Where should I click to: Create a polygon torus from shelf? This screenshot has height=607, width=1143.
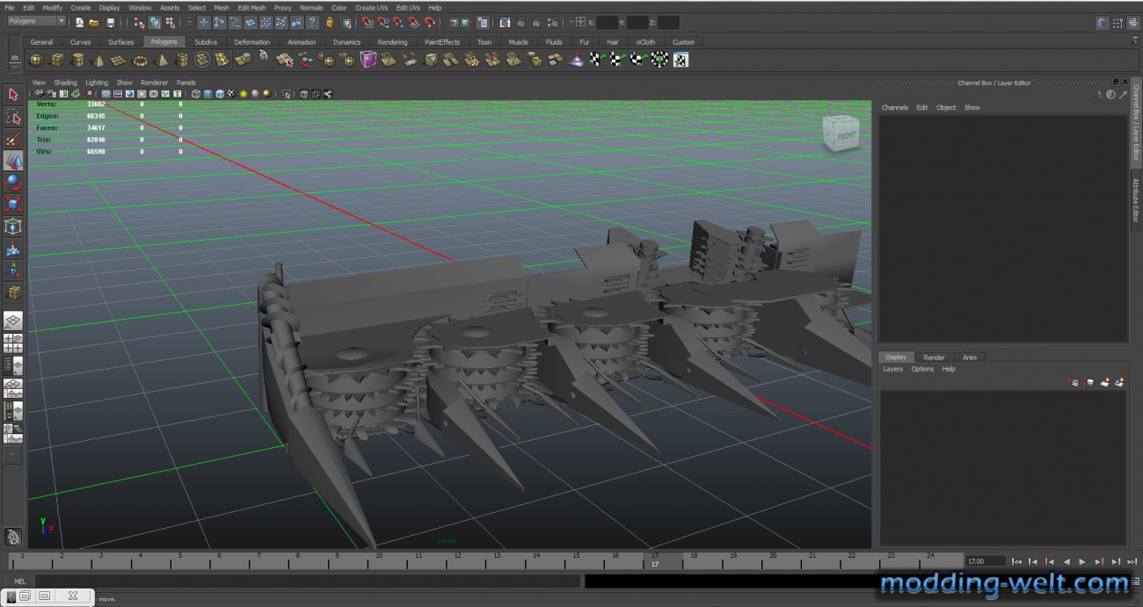click(x=141, y=60)
